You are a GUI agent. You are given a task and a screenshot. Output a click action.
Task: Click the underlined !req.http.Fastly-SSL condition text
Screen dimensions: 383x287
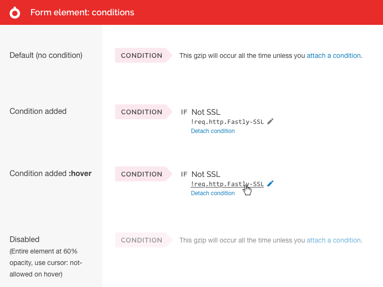227,184
